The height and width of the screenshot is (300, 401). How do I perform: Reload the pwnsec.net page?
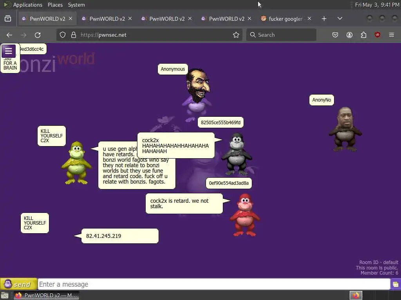click(38, 35)
